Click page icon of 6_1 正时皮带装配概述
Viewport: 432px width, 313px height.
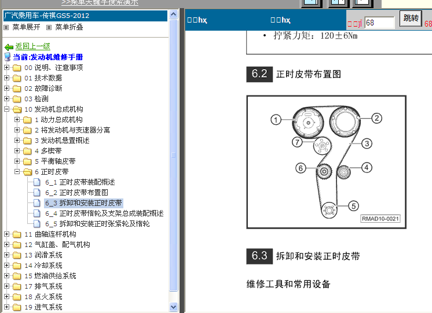coord(37,182)
